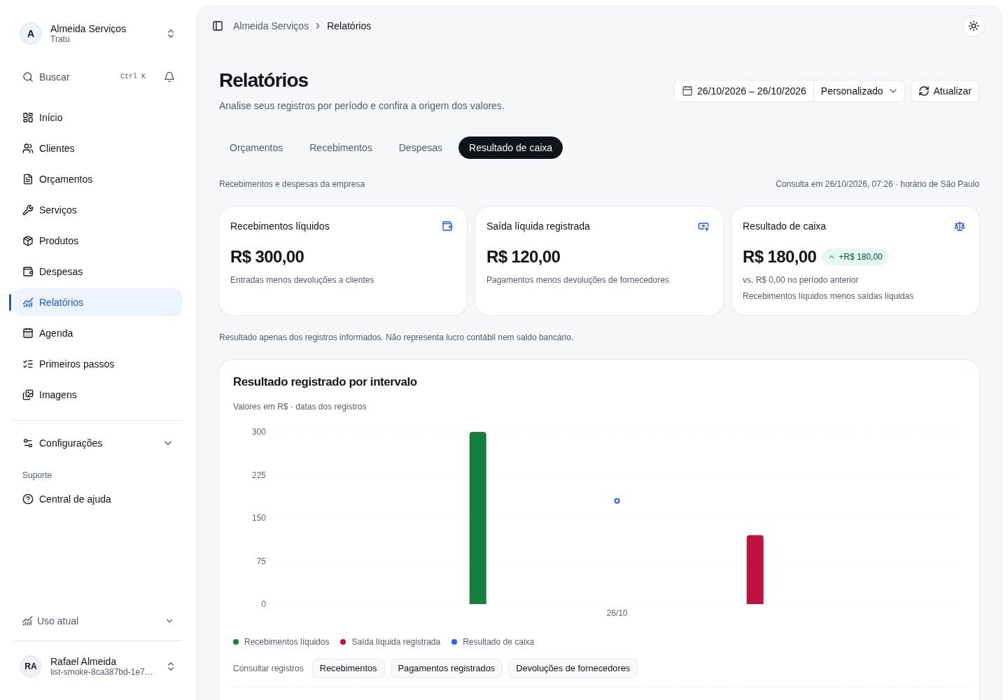
Task: Click the Resultado de caixa scale icon
Action: coord(960,226)
